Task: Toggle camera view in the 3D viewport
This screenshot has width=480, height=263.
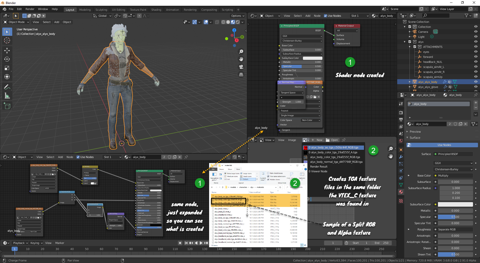Action: 241,67
